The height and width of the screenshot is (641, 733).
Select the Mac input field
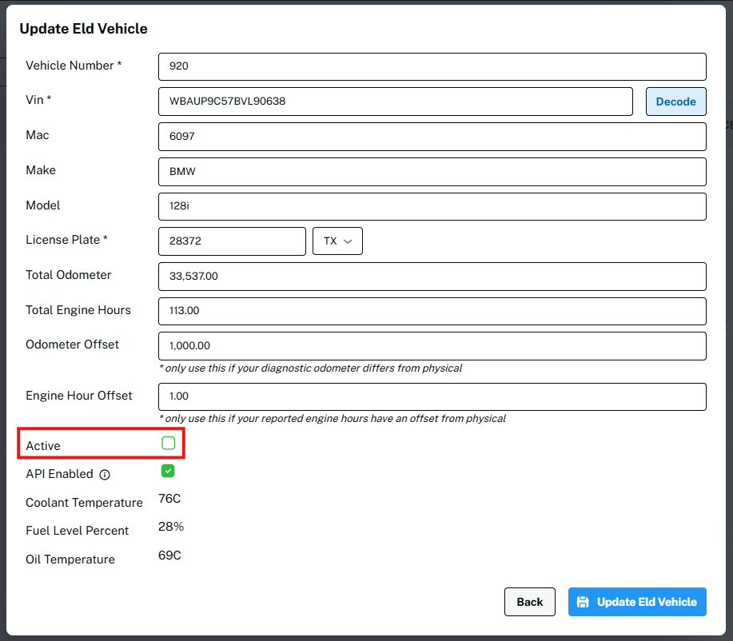[x=432, y=137]
